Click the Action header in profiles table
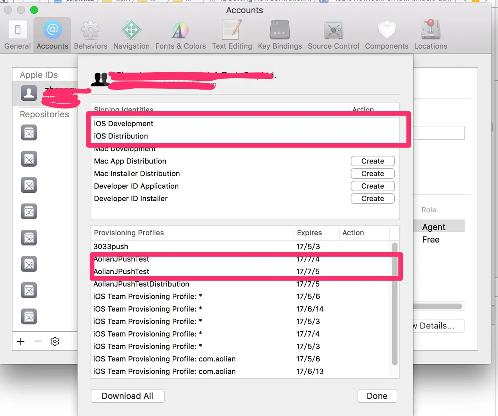 pos(364,233)
